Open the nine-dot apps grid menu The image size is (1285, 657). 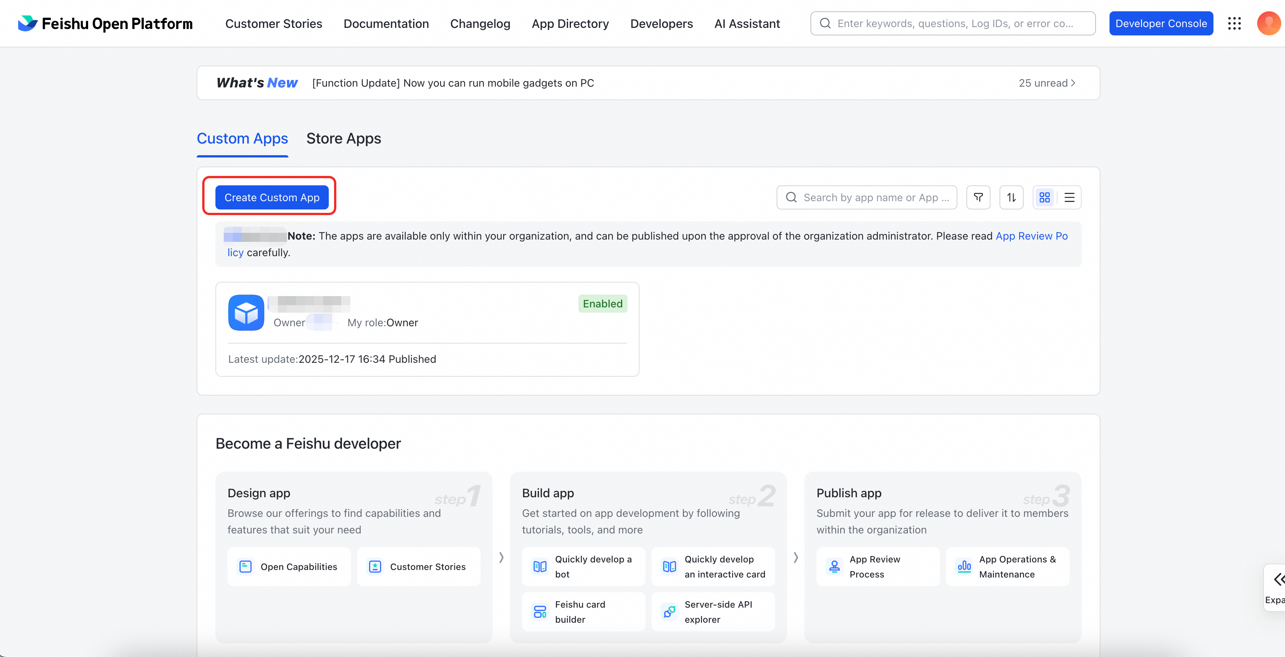pos(1234,23)
